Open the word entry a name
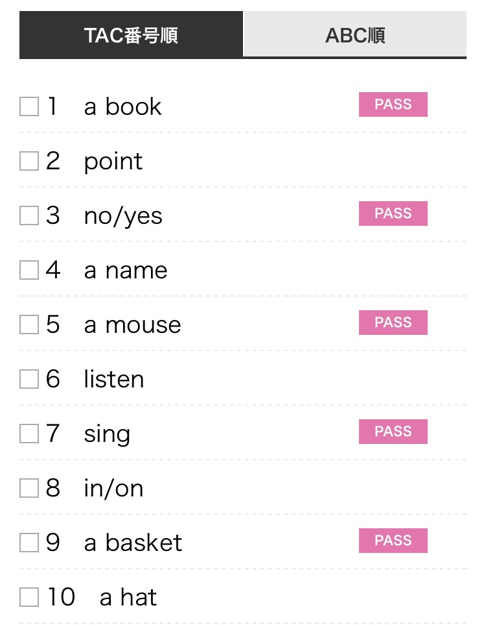This screenshot has height=625, width=486. [x=126, y=270]
